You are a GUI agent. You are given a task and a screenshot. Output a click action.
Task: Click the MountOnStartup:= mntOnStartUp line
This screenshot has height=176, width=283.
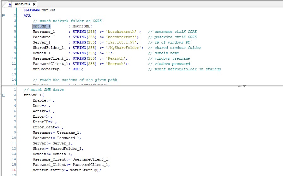[67, 170]
